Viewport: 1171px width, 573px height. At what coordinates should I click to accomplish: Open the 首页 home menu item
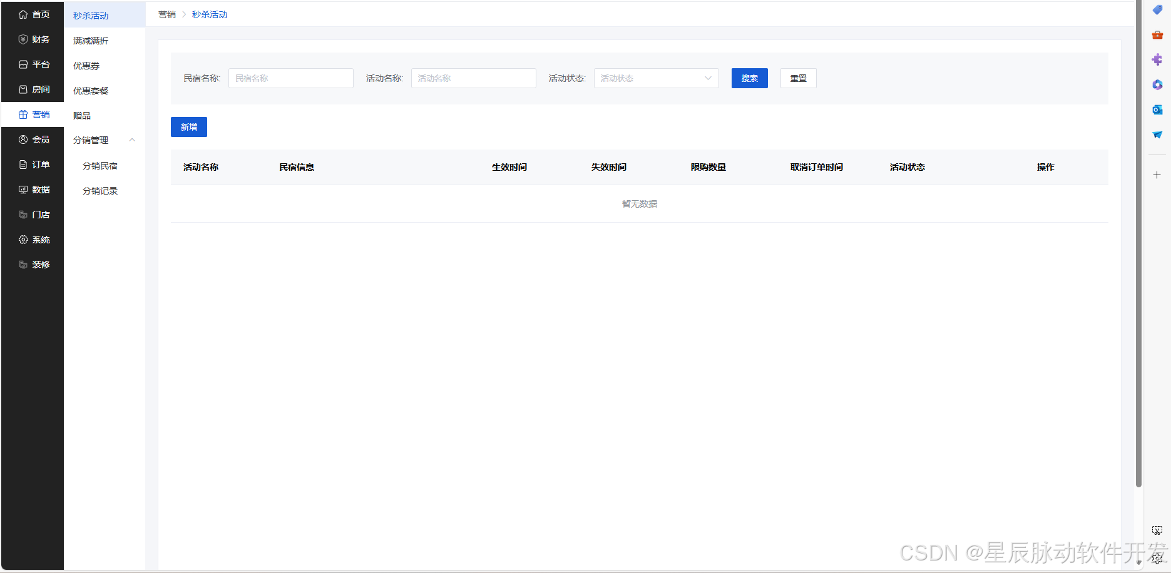33,14
